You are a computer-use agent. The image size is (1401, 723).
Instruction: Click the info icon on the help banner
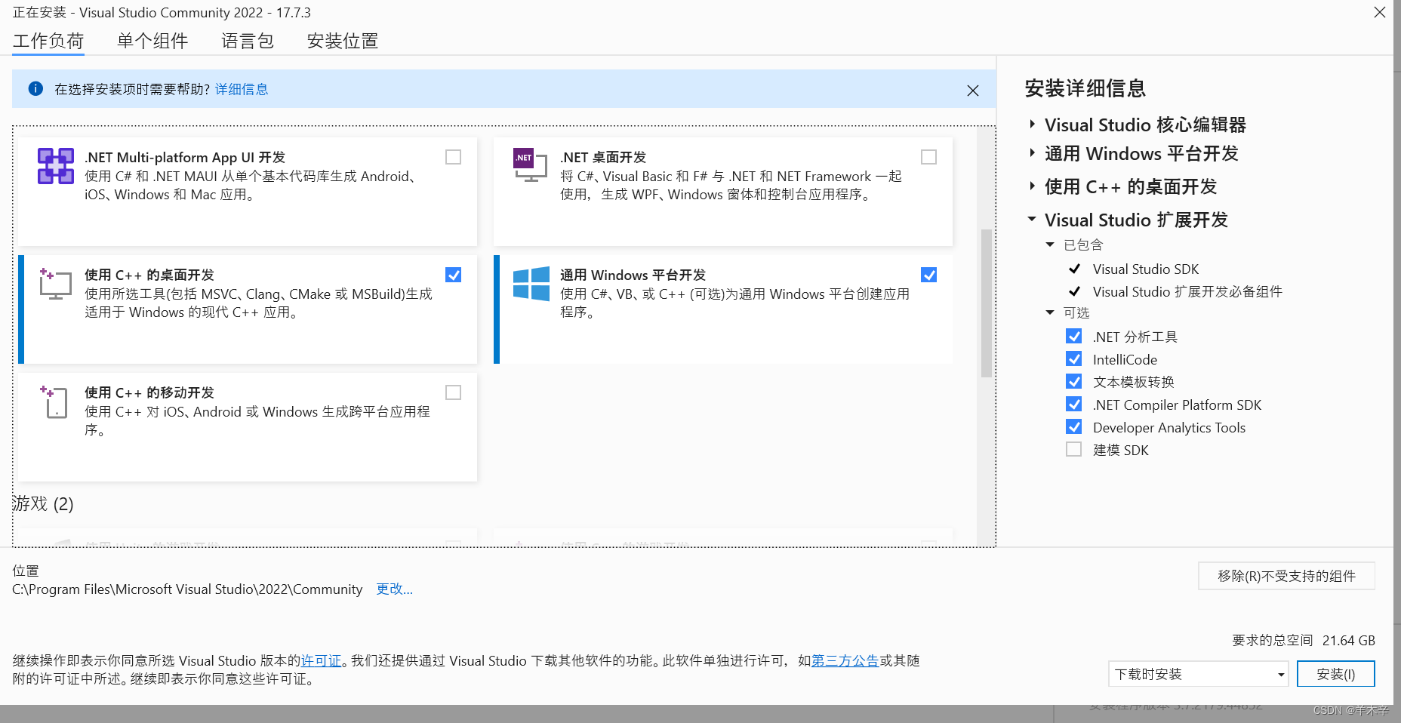[x=35, y=88]
